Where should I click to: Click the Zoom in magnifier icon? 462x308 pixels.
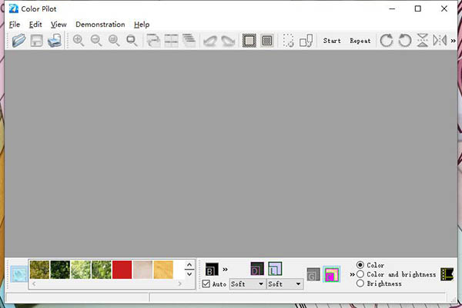coord(79,41)
